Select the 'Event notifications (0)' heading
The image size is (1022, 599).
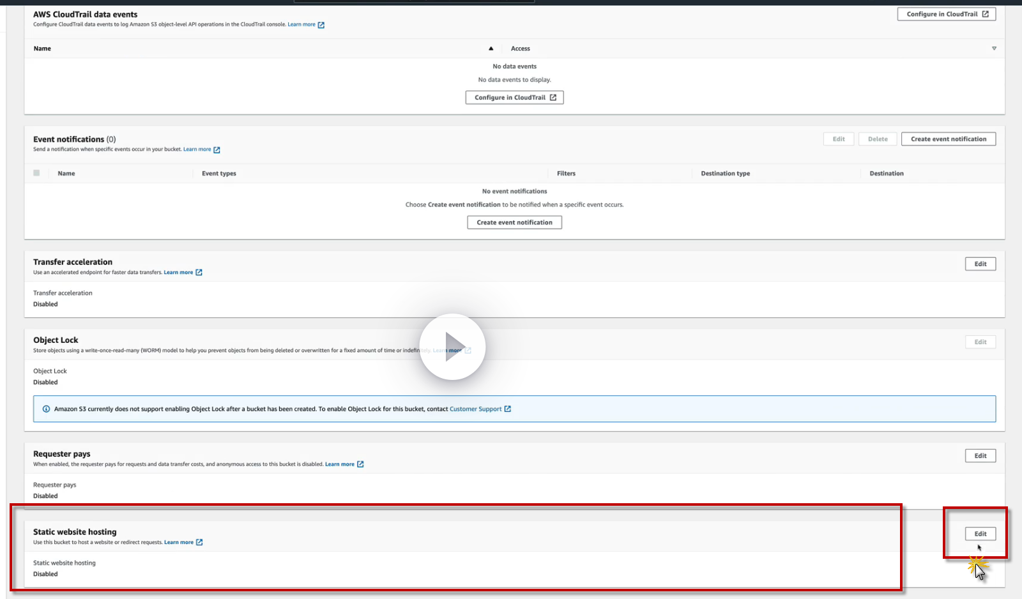[x=75, y=139]
